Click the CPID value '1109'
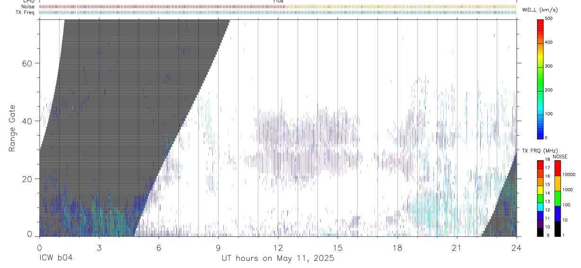The height and width of the screenshot is (268, 581). click(278, 1)
